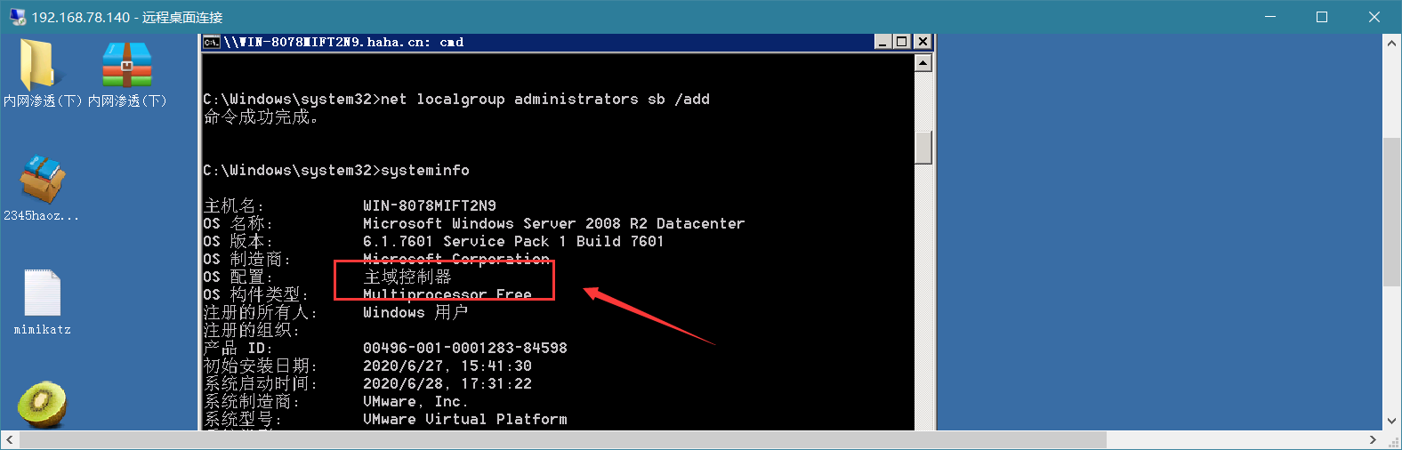Screen dimensions: 1402x450
Task: Click the Remote Desktop Connection title bar icon
Action: coord(17,17)
